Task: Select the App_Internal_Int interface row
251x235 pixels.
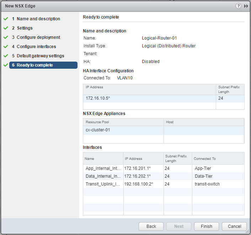Action: [103, 168]
